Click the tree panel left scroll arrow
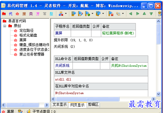This screenshot has height=113, width=163. (x=3, y=105)
